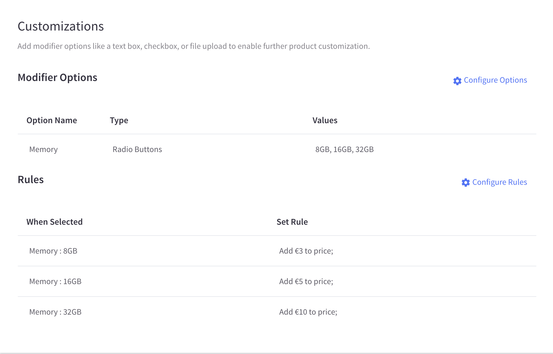This screenshot has width=553, height=354.
Task: Open Configure Rules
Action: tap(499, 182)
